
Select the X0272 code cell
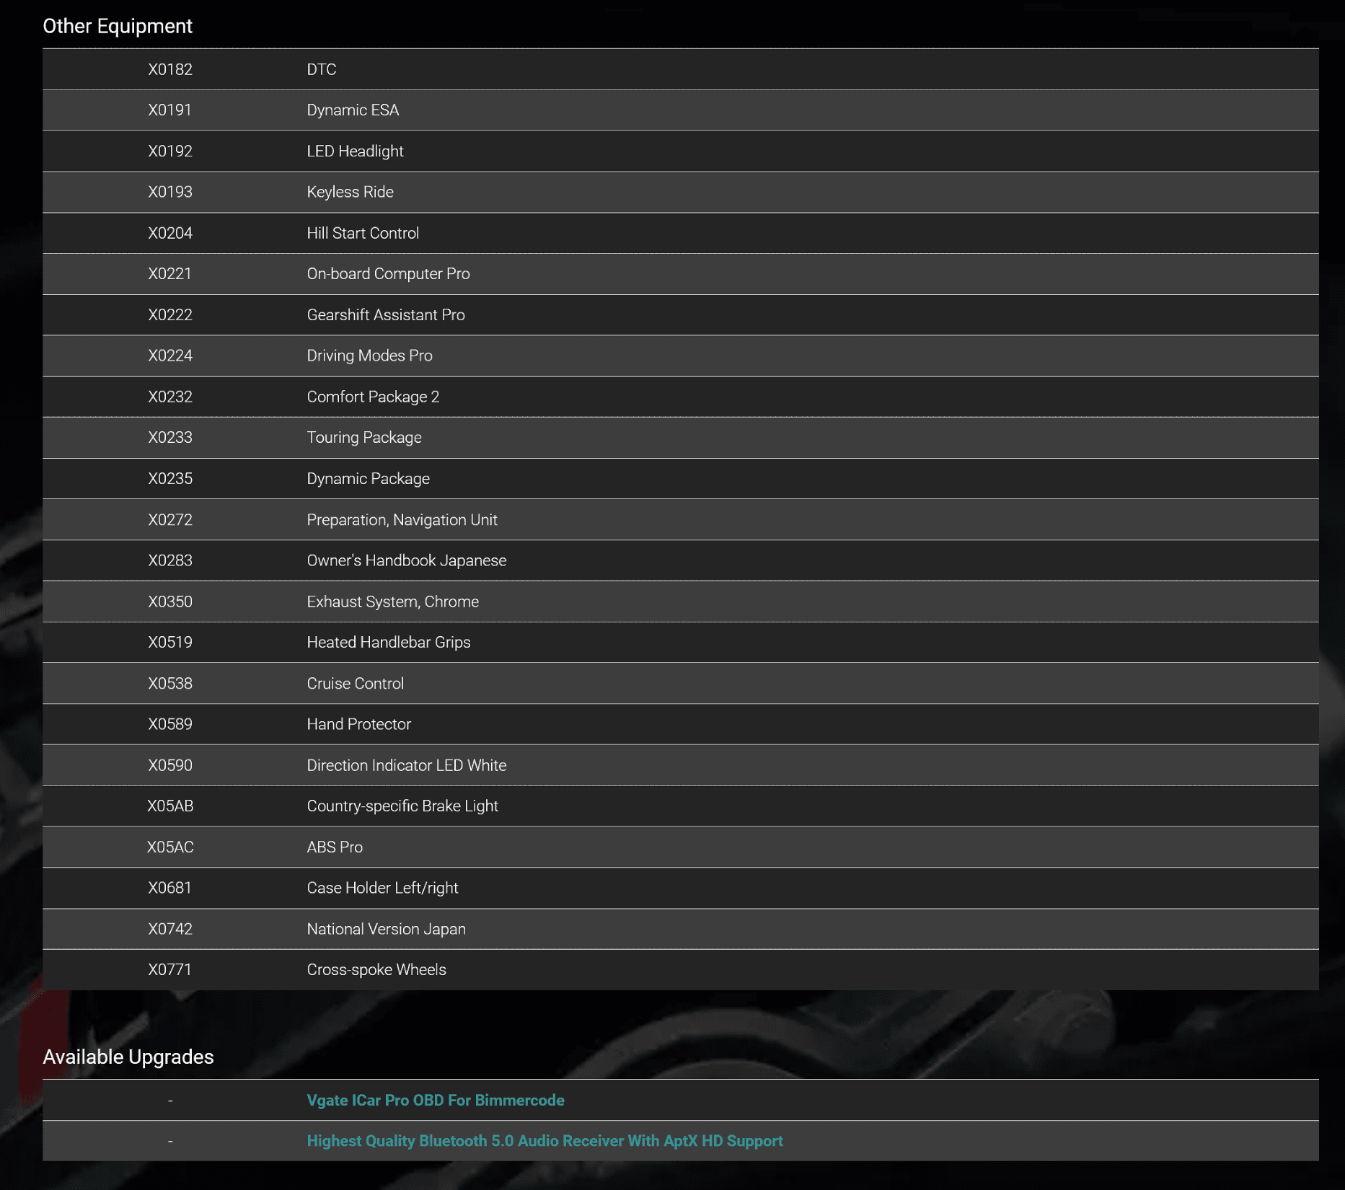coord(170,520)
